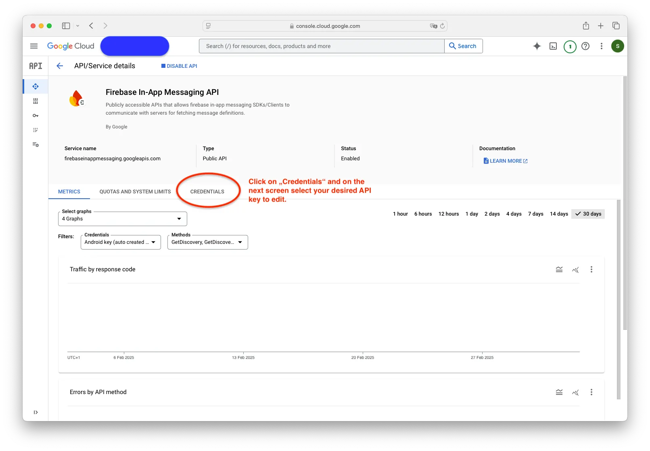650x451 pixels.
Task: Select the 4 days time range
Action: (x=514, y=214)
